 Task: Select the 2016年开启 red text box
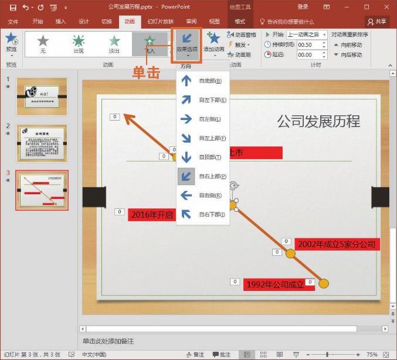coord(152,215)
